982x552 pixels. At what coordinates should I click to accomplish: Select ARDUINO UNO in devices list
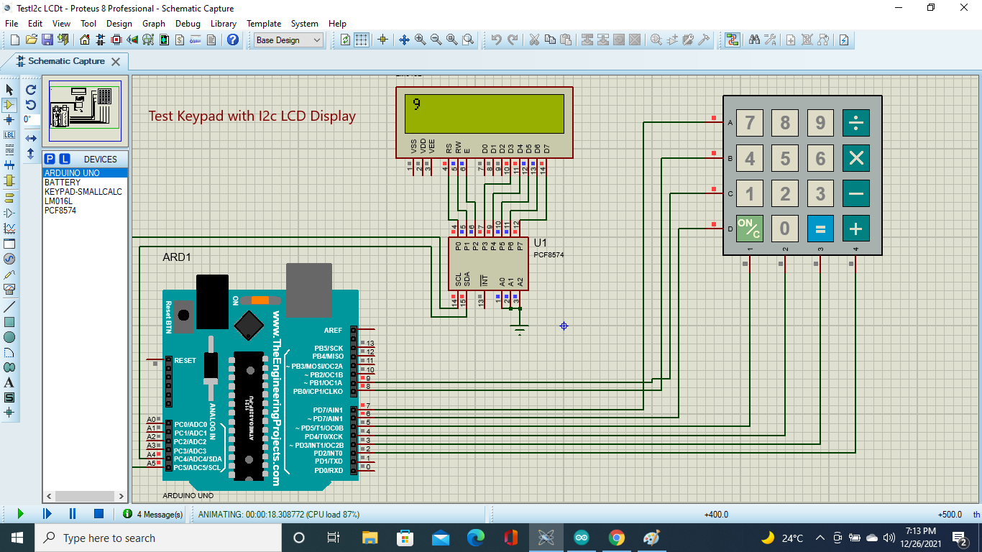[x=86, y=173]
